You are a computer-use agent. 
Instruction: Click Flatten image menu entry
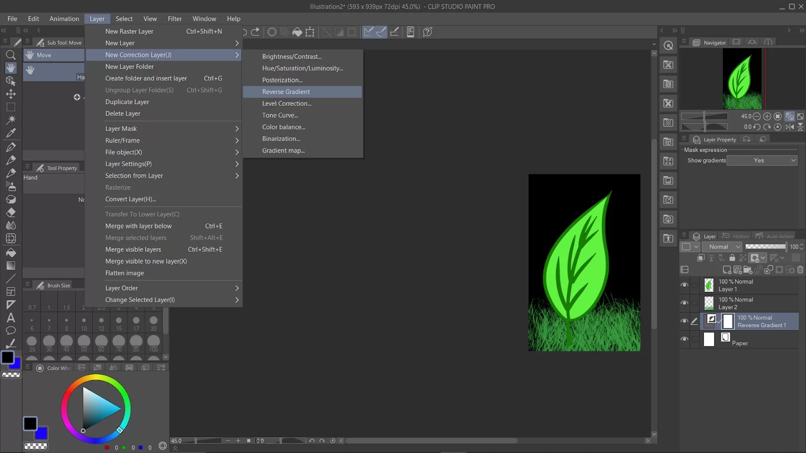[x=124, y=273]
